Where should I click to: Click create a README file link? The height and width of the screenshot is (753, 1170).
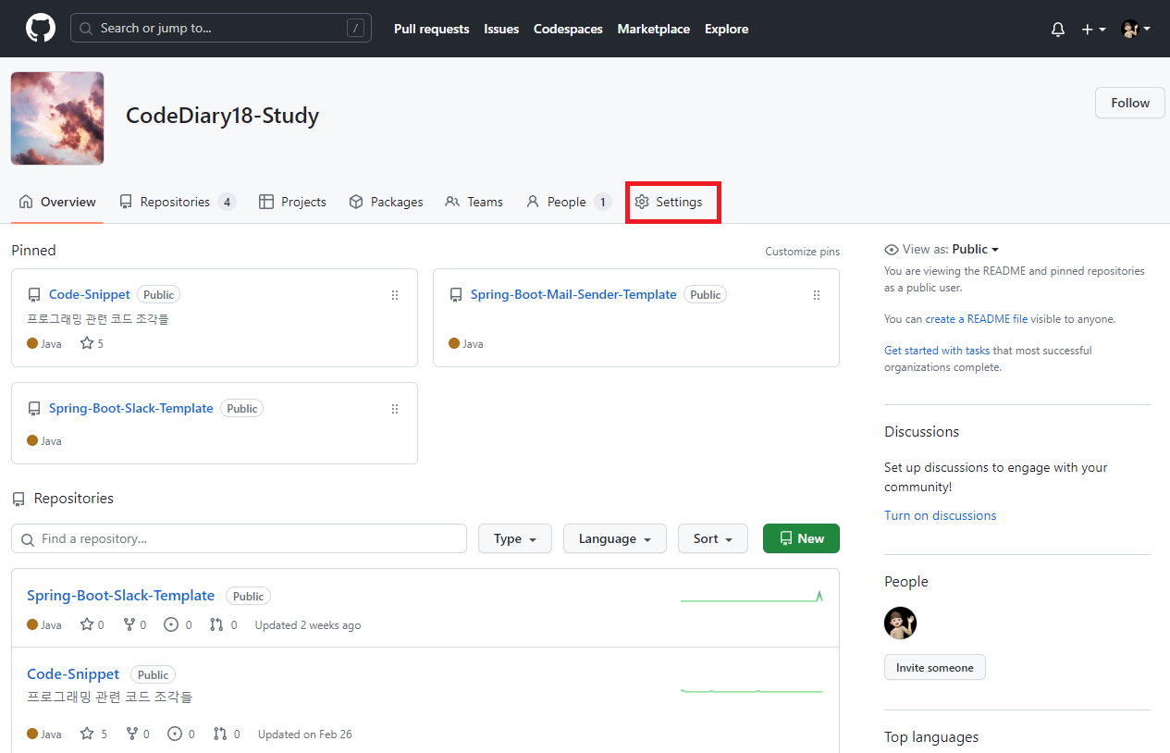[977, 319]
